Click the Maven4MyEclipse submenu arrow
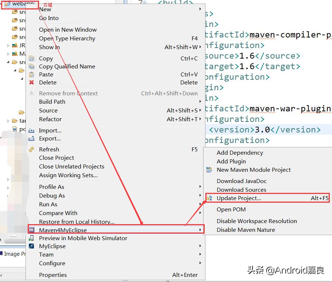The image size is (332, 282). pyautogui.click(x=200, y=230)
